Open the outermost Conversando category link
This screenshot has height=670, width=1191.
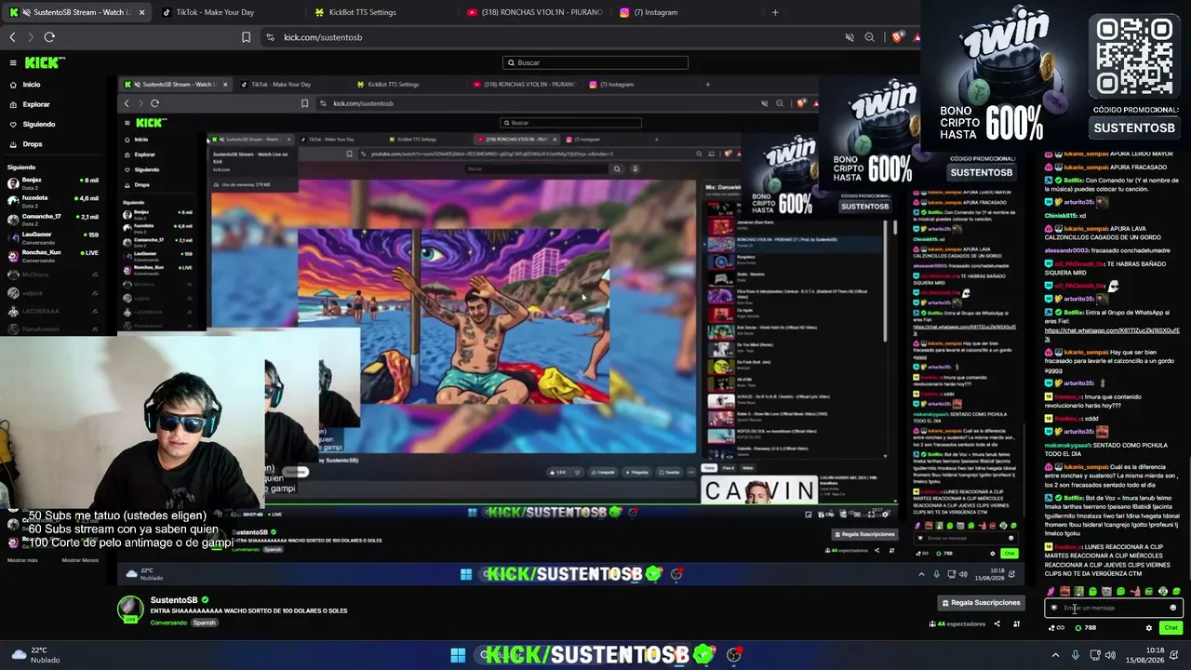pyautogui.click(x=168, y=623)
